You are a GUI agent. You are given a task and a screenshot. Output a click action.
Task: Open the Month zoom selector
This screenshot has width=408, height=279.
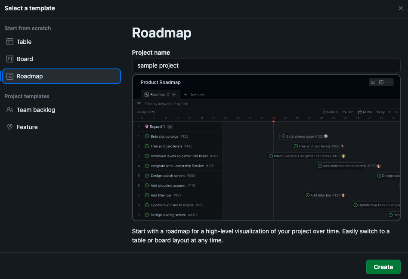click(x=365, y=112)
